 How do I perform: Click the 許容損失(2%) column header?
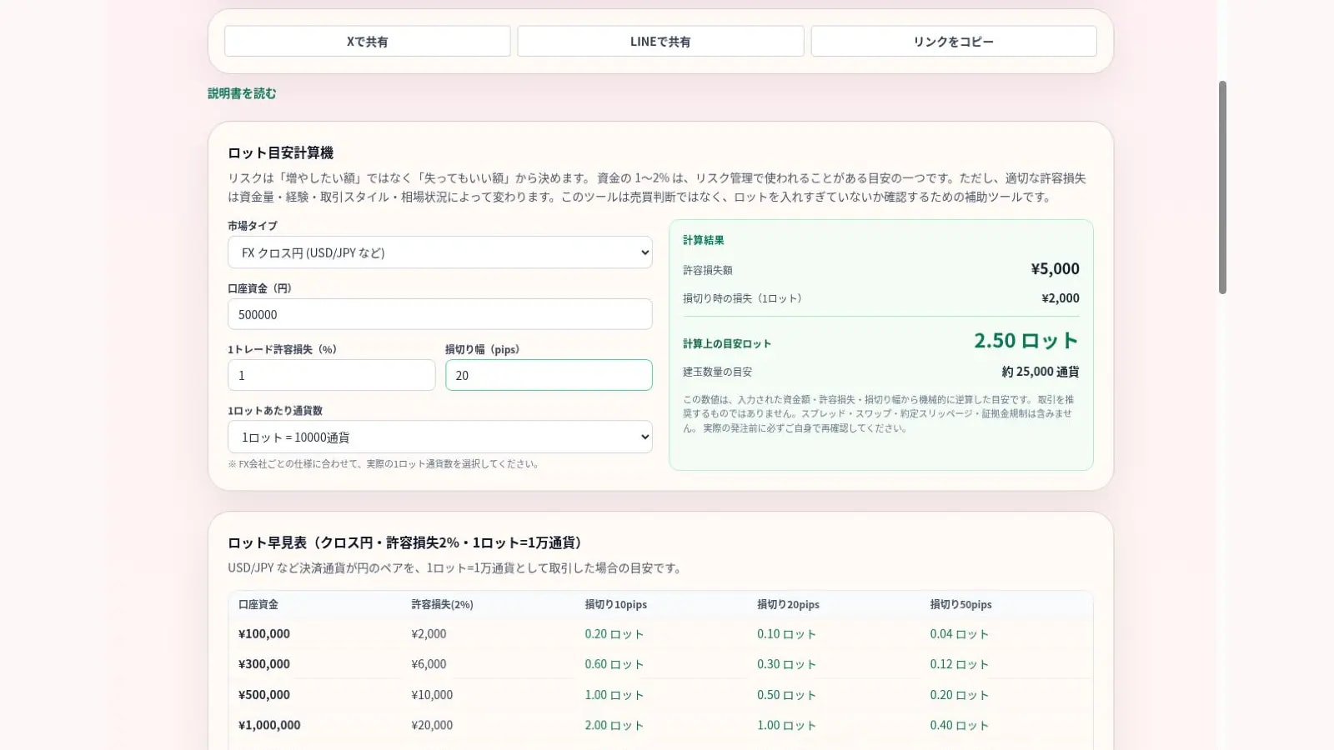point(442,604)
